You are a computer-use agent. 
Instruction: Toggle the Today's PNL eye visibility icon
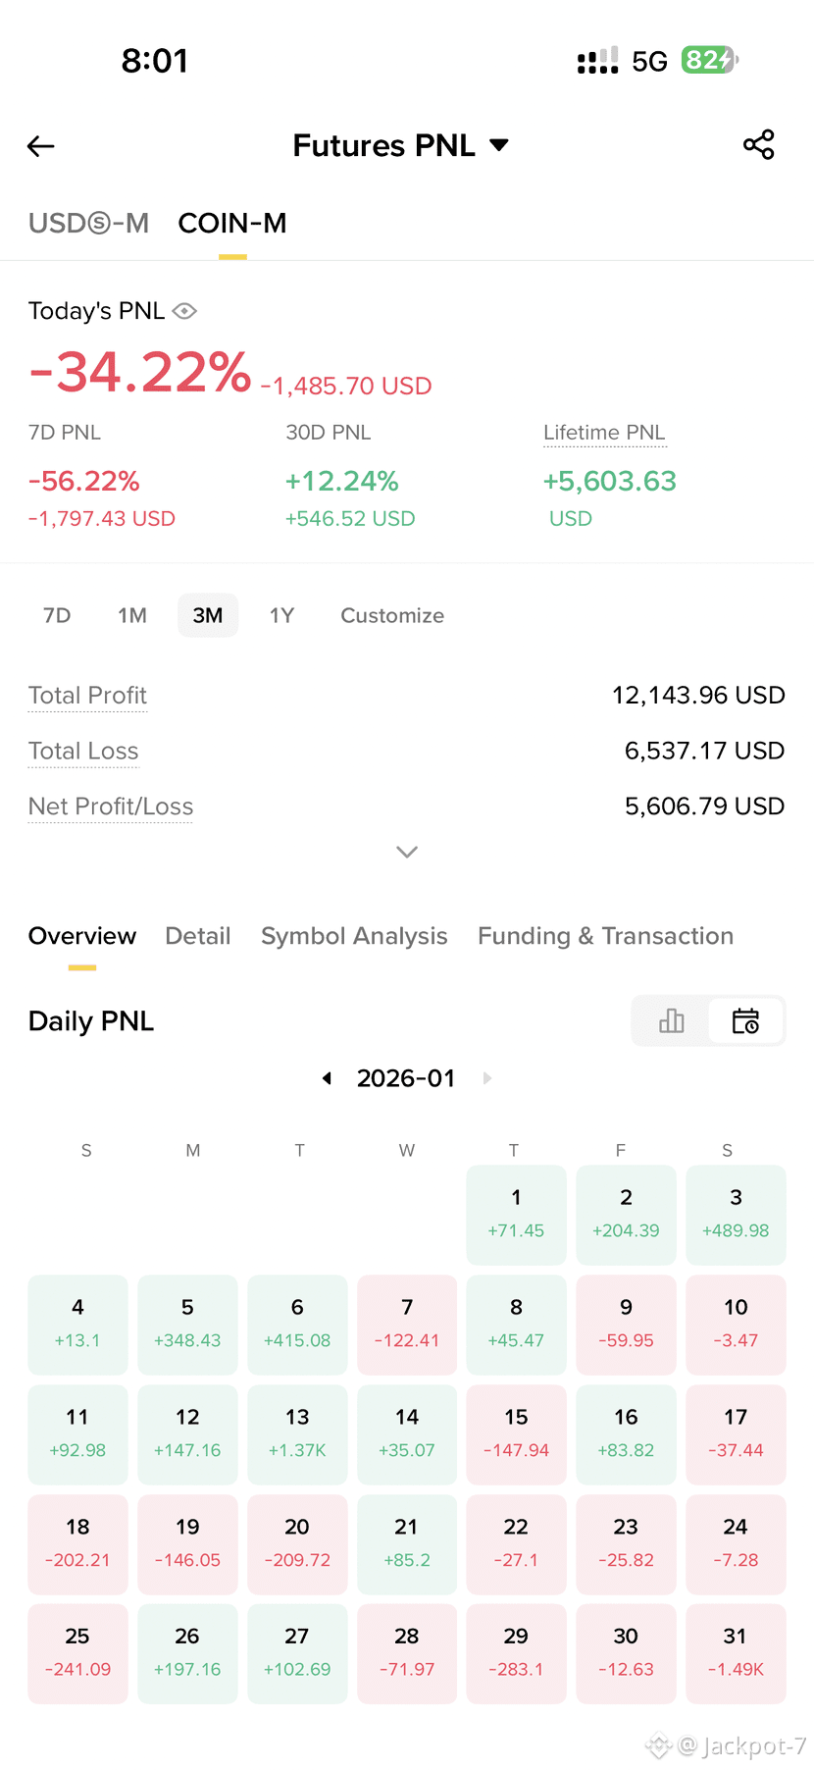(x=184, y=311)
